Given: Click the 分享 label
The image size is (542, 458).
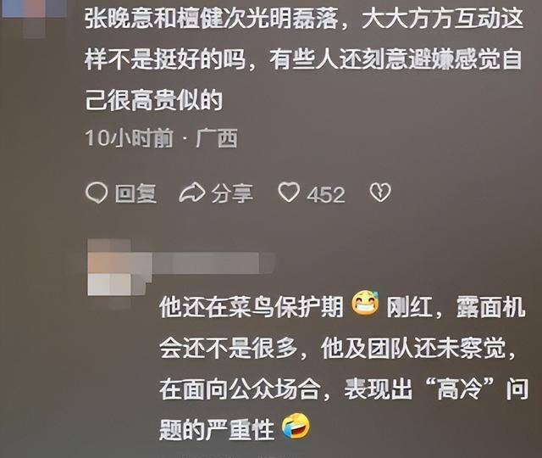Looking at the screenshot, I should [x=232, y=193].
